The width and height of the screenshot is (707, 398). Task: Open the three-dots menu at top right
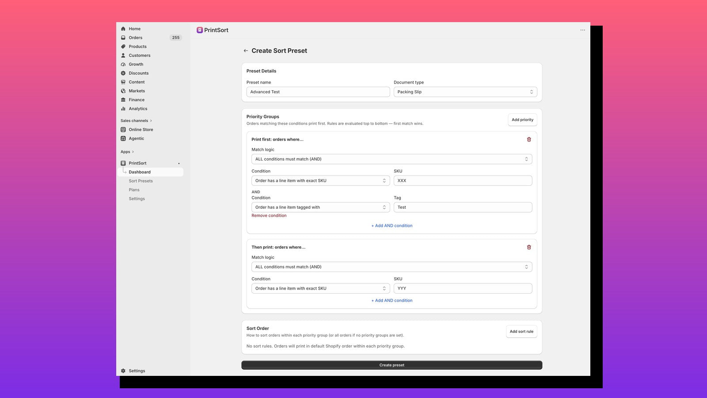582,30
